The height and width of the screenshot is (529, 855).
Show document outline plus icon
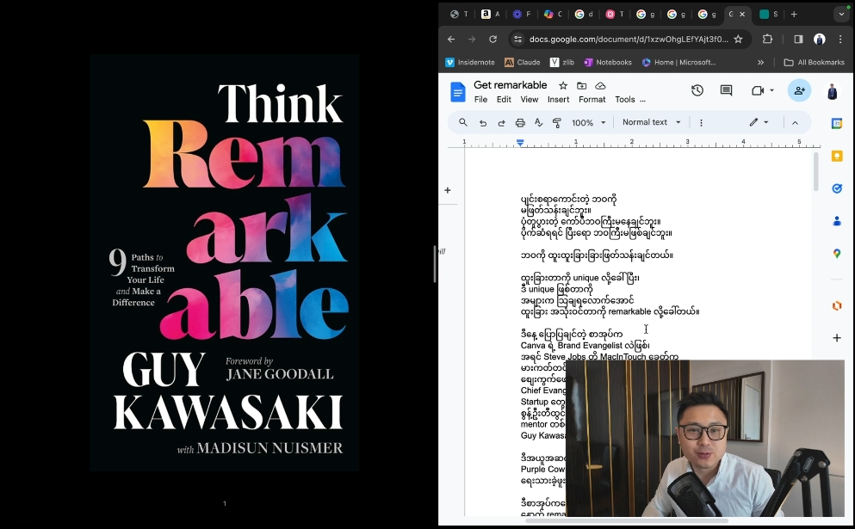tap(448, 190)
